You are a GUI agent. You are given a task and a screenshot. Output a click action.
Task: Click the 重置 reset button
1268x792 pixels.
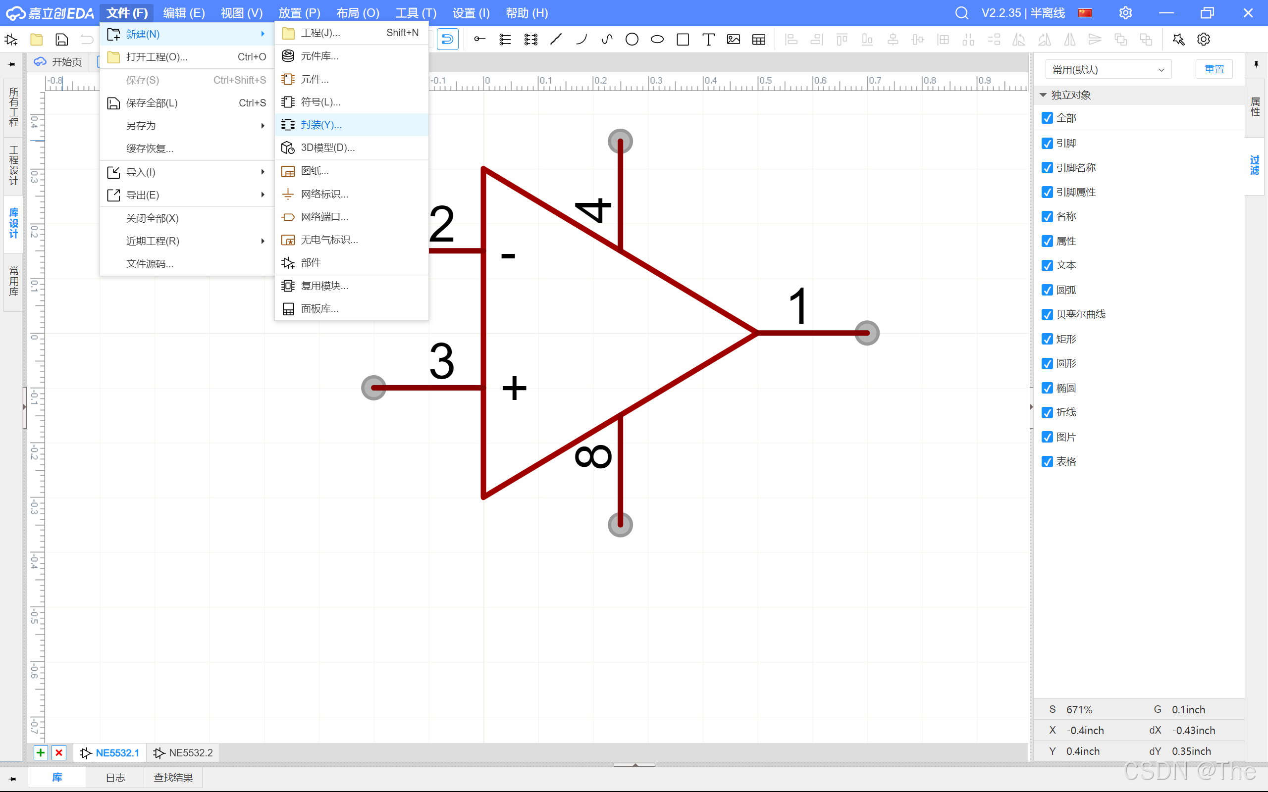pos(1214,70)
